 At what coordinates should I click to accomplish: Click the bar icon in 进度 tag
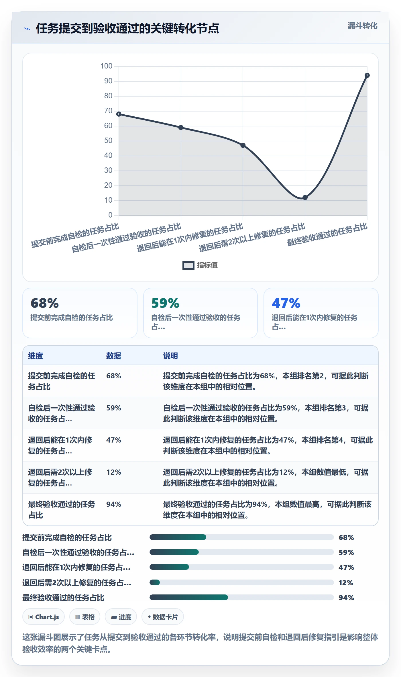click(x=114, y=617)
